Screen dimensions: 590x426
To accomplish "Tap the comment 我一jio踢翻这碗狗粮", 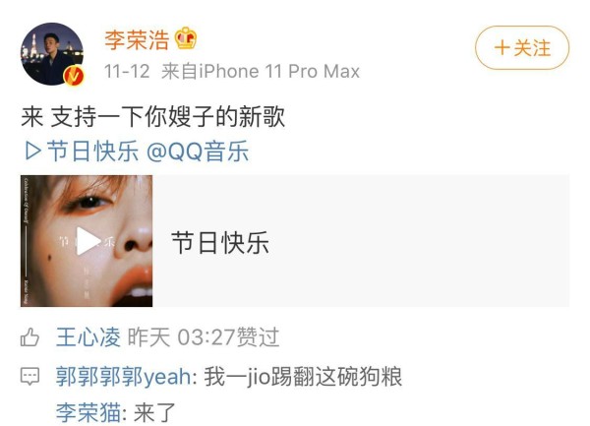I will [x=303, y=377].
